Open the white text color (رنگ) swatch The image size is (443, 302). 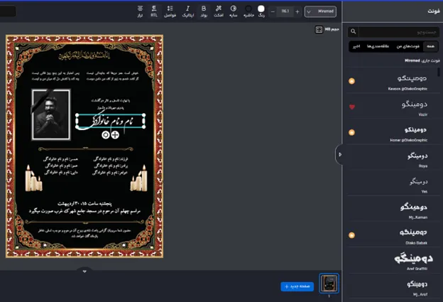(261, 9)
